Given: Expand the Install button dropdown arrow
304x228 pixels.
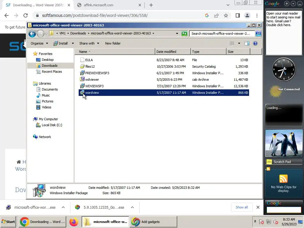Looking at the screenshot, I should point(73,43).
